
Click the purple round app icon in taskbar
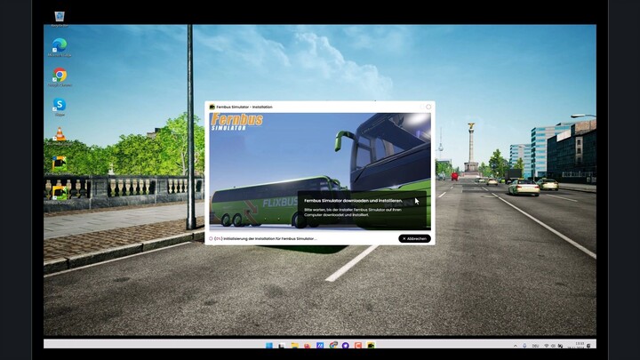(x=346, y=346)
